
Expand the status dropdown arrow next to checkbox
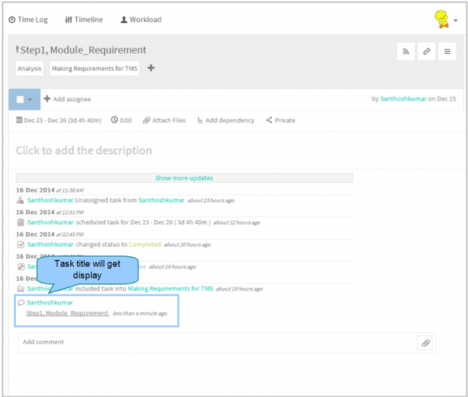(x=30, y=100)
